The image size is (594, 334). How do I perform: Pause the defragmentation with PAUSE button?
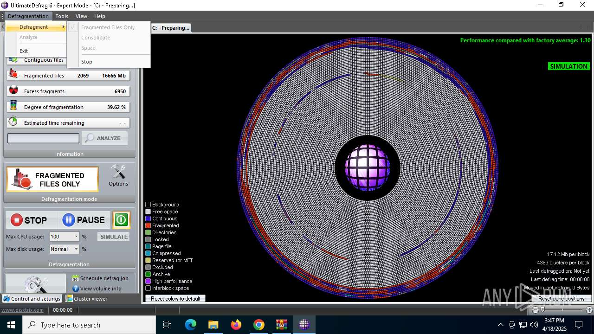84,220
